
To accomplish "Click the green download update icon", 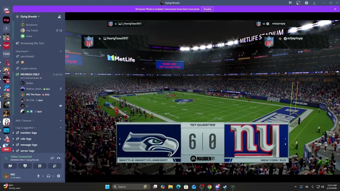I will (314, 3).
